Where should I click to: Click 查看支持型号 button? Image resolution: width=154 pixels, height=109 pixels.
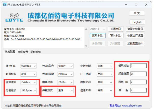coord(135,29)
